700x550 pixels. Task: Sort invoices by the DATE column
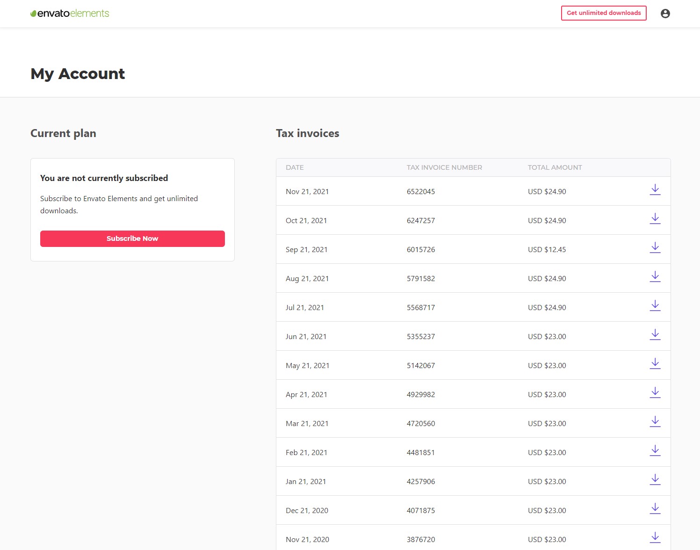point(295,167)
